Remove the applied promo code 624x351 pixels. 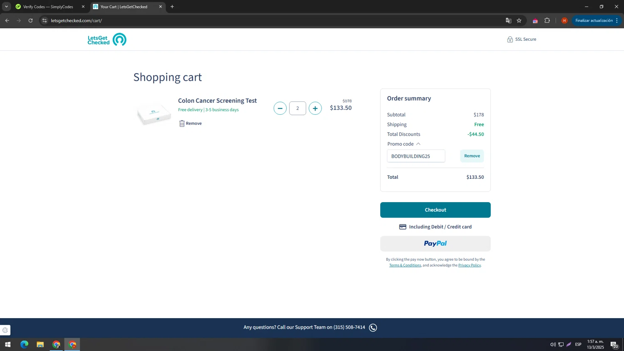472,156
